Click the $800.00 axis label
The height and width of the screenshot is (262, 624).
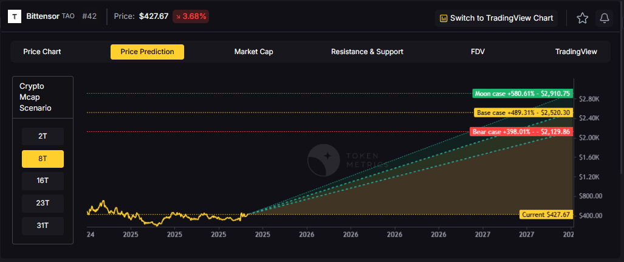591,196
